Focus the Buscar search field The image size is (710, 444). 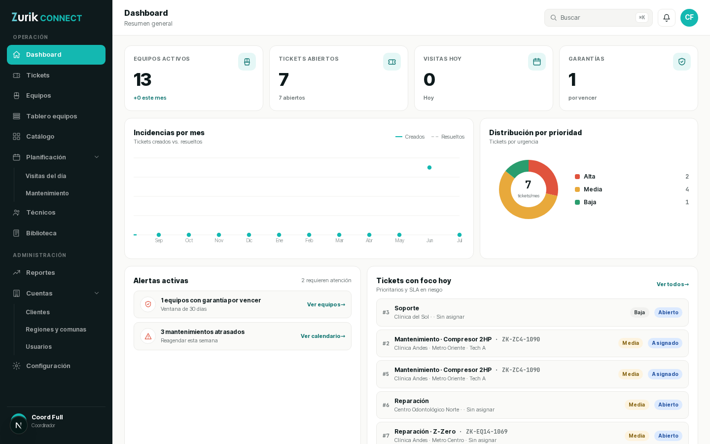coord(599,18)
